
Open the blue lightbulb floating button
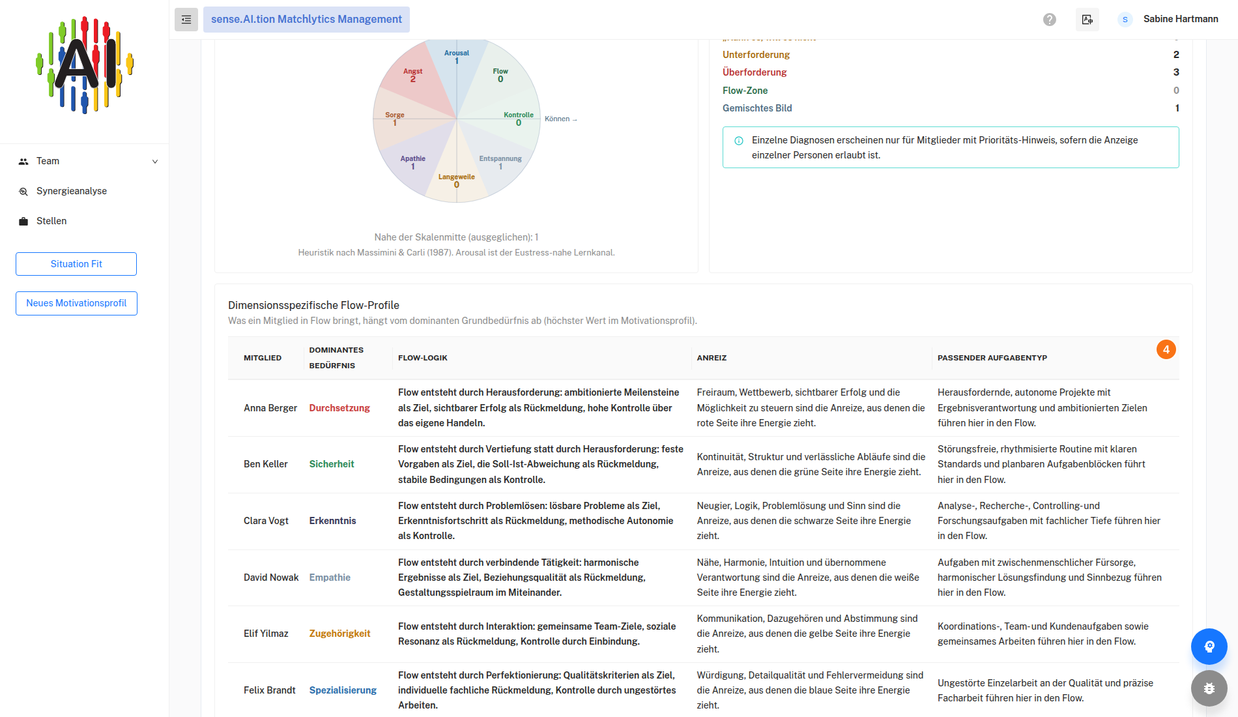1209,647
